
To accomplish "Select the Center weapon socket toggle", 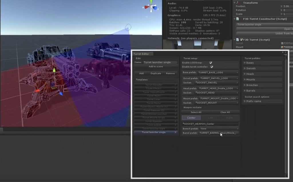I will (191, 118).
